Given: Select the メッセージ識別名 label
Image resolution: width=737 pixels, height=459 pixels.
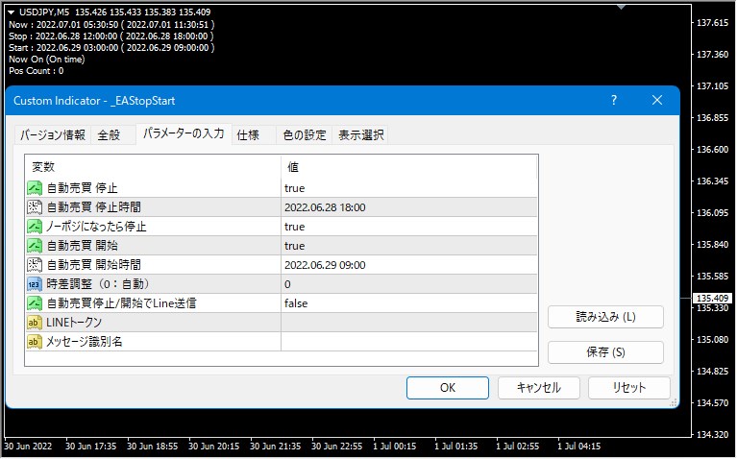Looking at the screenshot, I should tap(85, 342).
